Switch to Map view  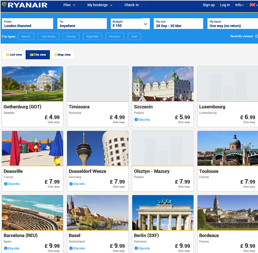(62, 55)
